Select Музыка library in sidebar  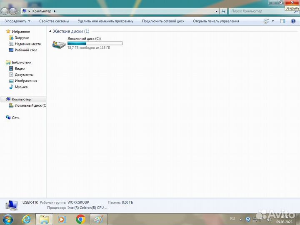21,87
